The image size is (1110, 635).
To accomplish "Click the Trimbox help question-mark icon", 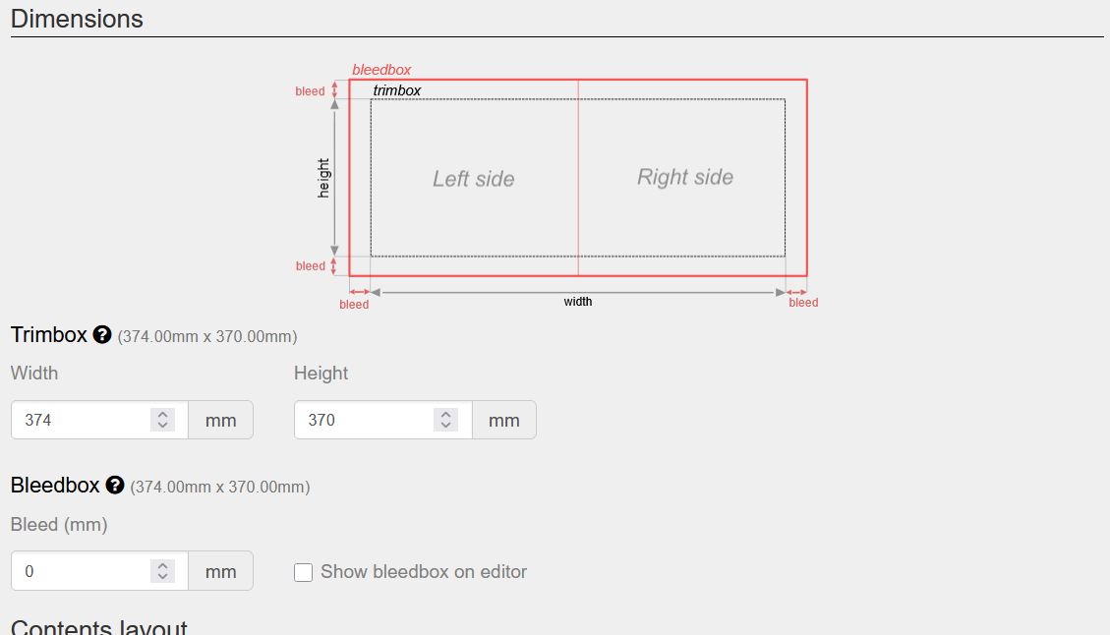I will [102, 335].
